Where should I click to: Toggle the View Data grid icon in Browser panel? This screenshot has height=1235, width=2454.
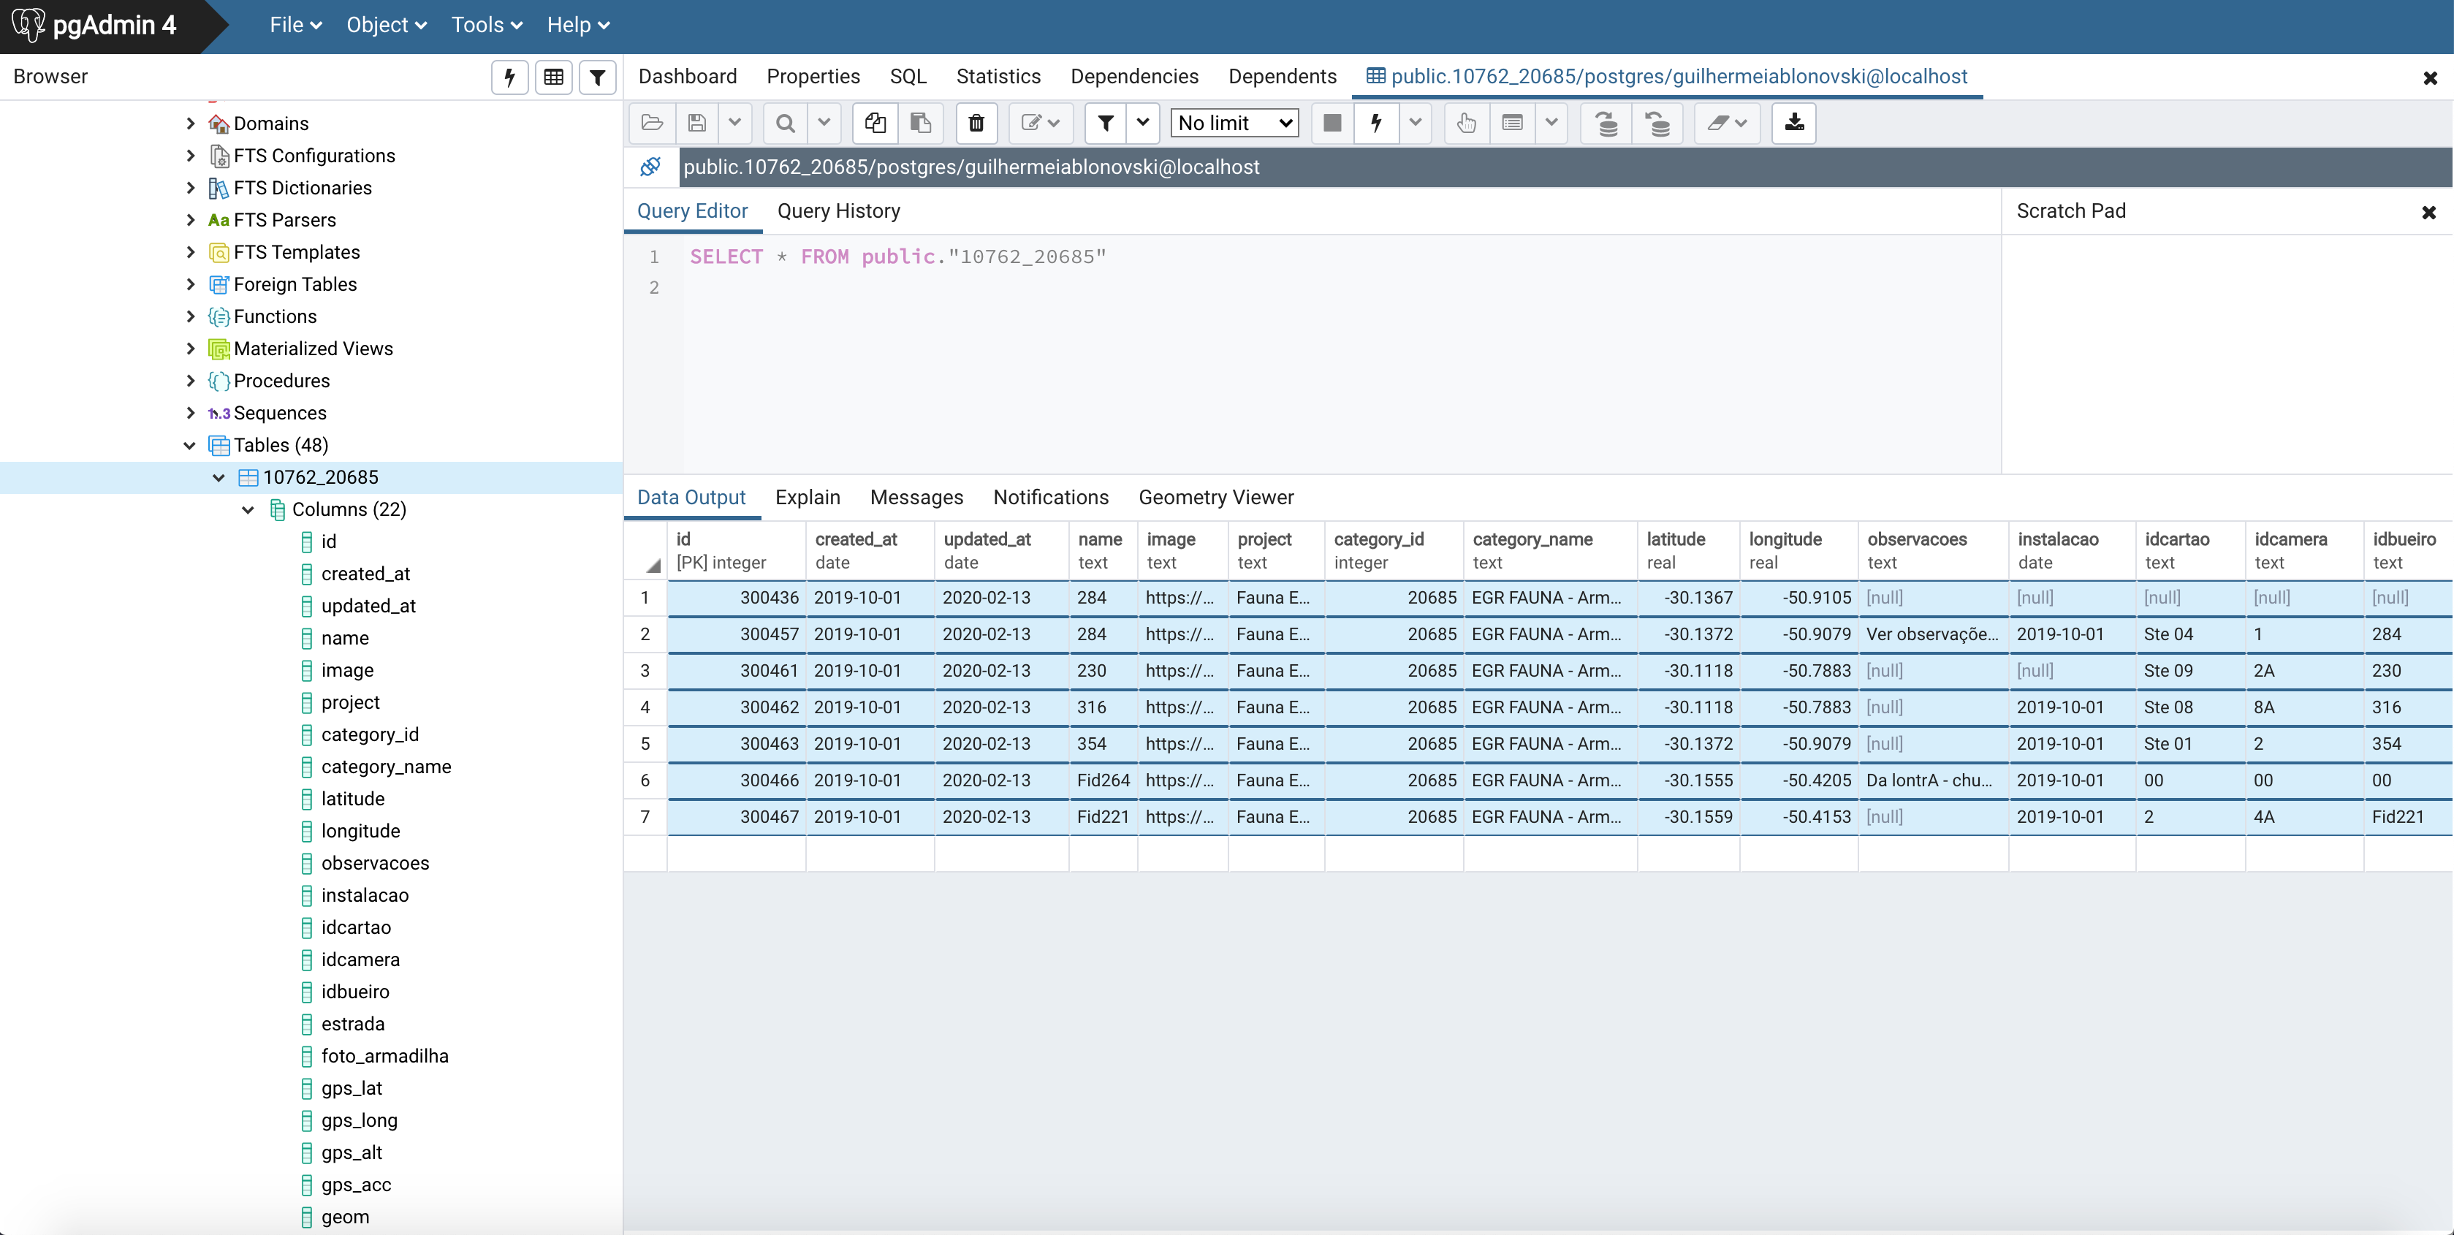552,77
